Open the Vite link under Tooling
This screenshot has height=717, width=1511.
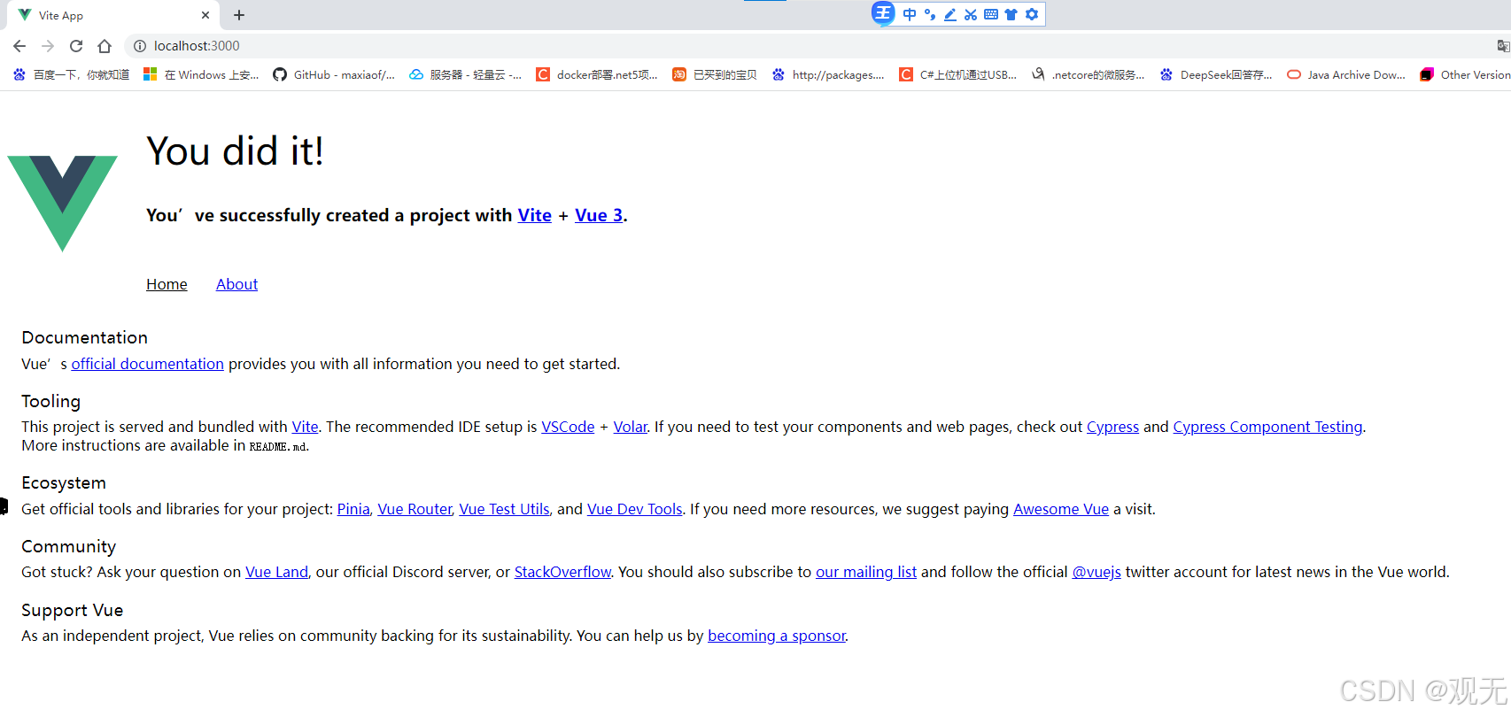pos(305,427)
